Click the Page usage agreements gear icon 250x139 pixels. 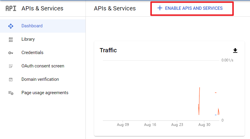click(11, 93)
